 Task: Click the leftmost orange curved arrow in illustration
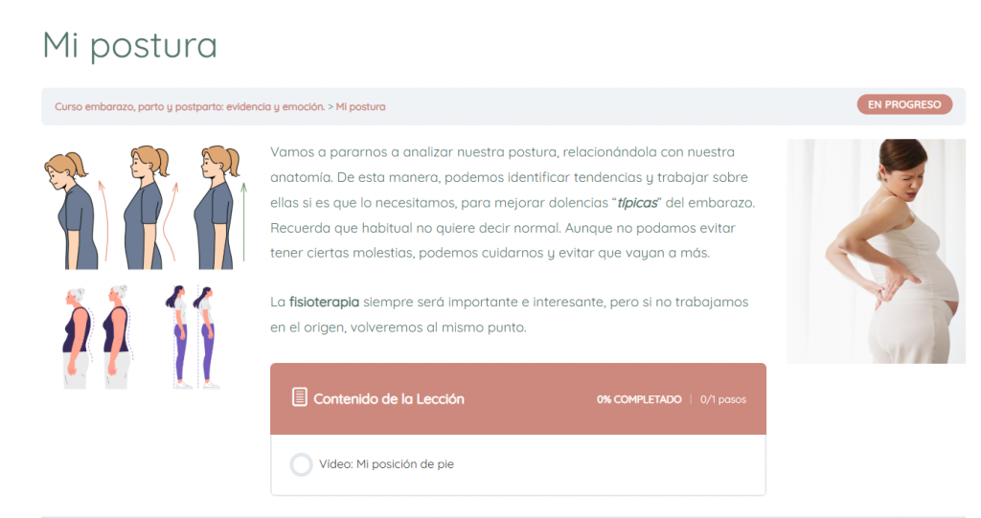(x=103, y=220)
